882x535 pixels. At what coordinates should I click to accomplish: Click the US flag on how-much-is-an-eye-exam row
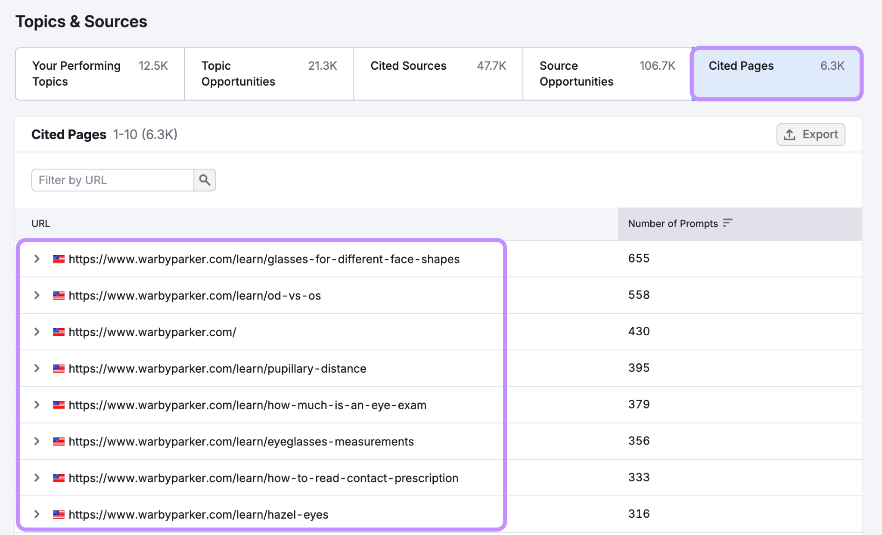(59, 405)
